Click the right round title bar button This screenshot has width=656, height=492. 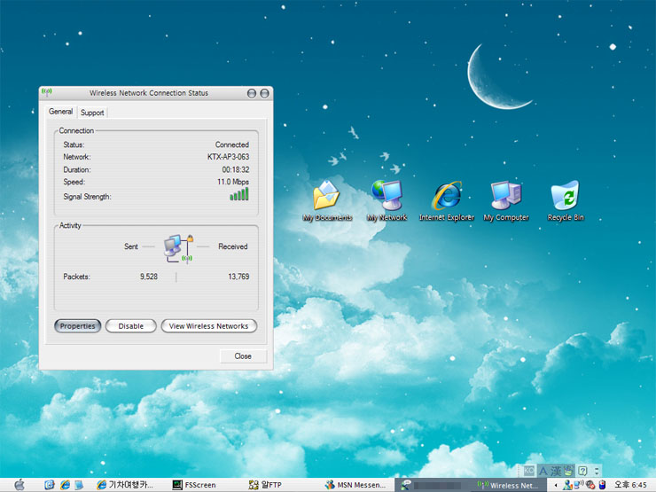click(264, 93)
